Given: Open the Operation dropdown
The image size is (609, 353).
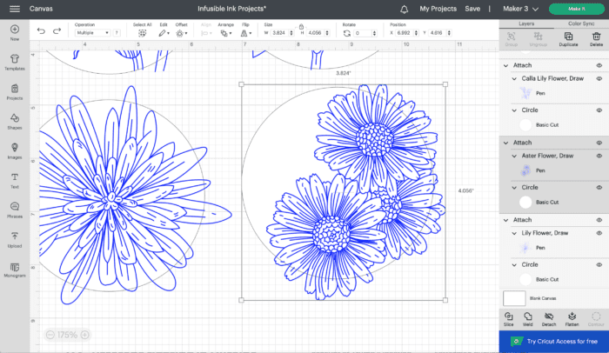Looking at the screenshot, I should click(96, 32).
